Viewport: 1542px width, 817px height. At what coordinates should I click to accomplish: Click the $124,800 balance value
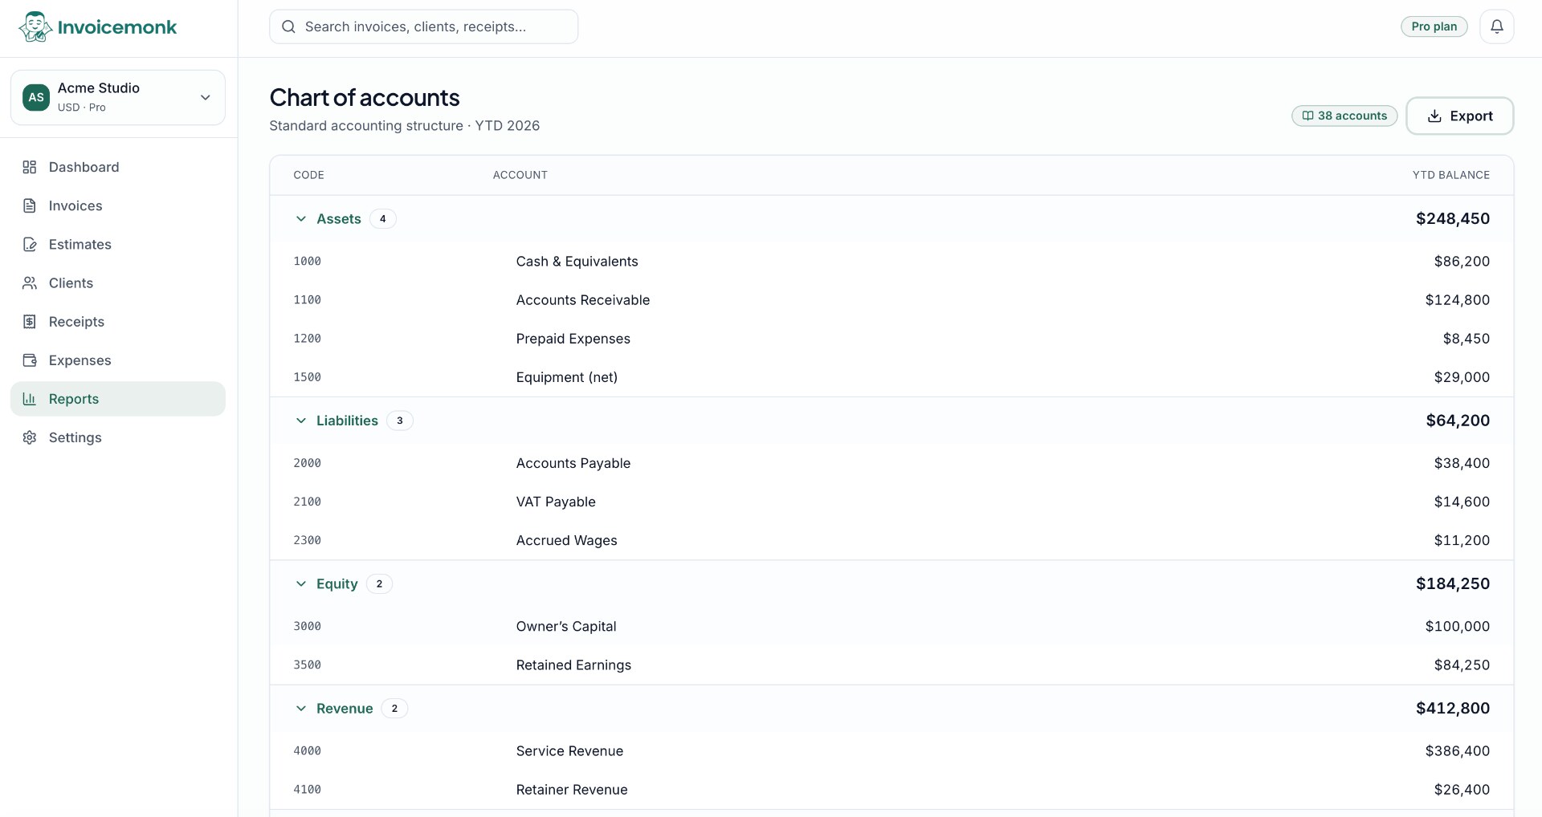pos(1457,299)
